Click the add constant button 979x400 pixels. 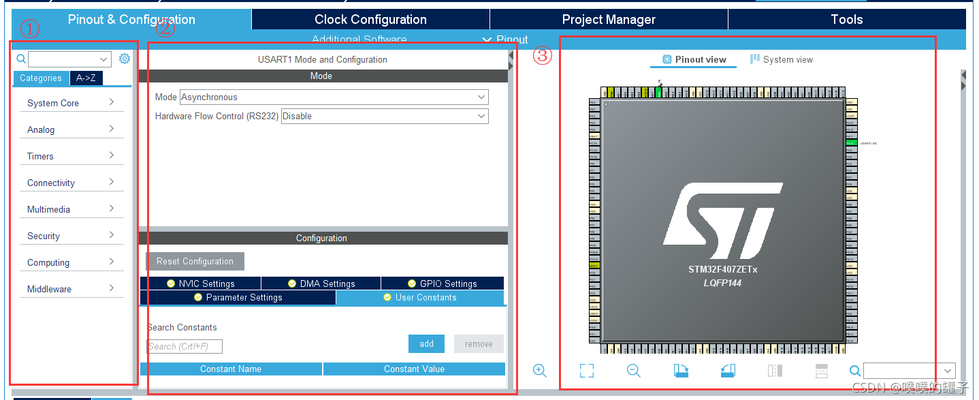click(x=426, y=343)
